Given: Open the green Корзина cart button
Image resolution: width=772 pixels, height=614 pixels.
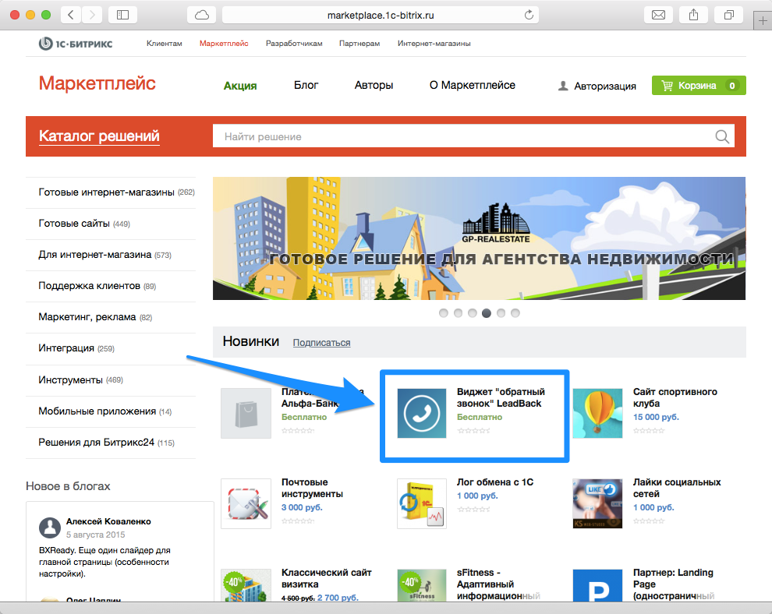Looking at the screenshot, I should point(699,86).
